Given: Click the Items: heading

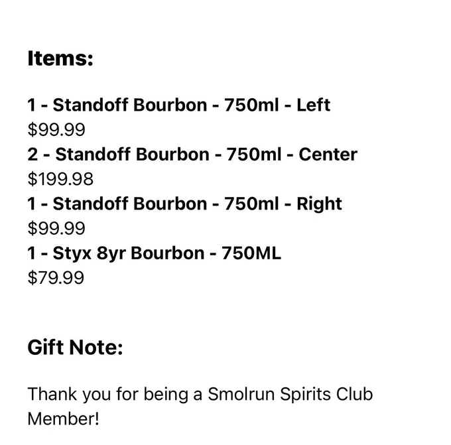Looking at the screenshot, I should tap(60, 58).
